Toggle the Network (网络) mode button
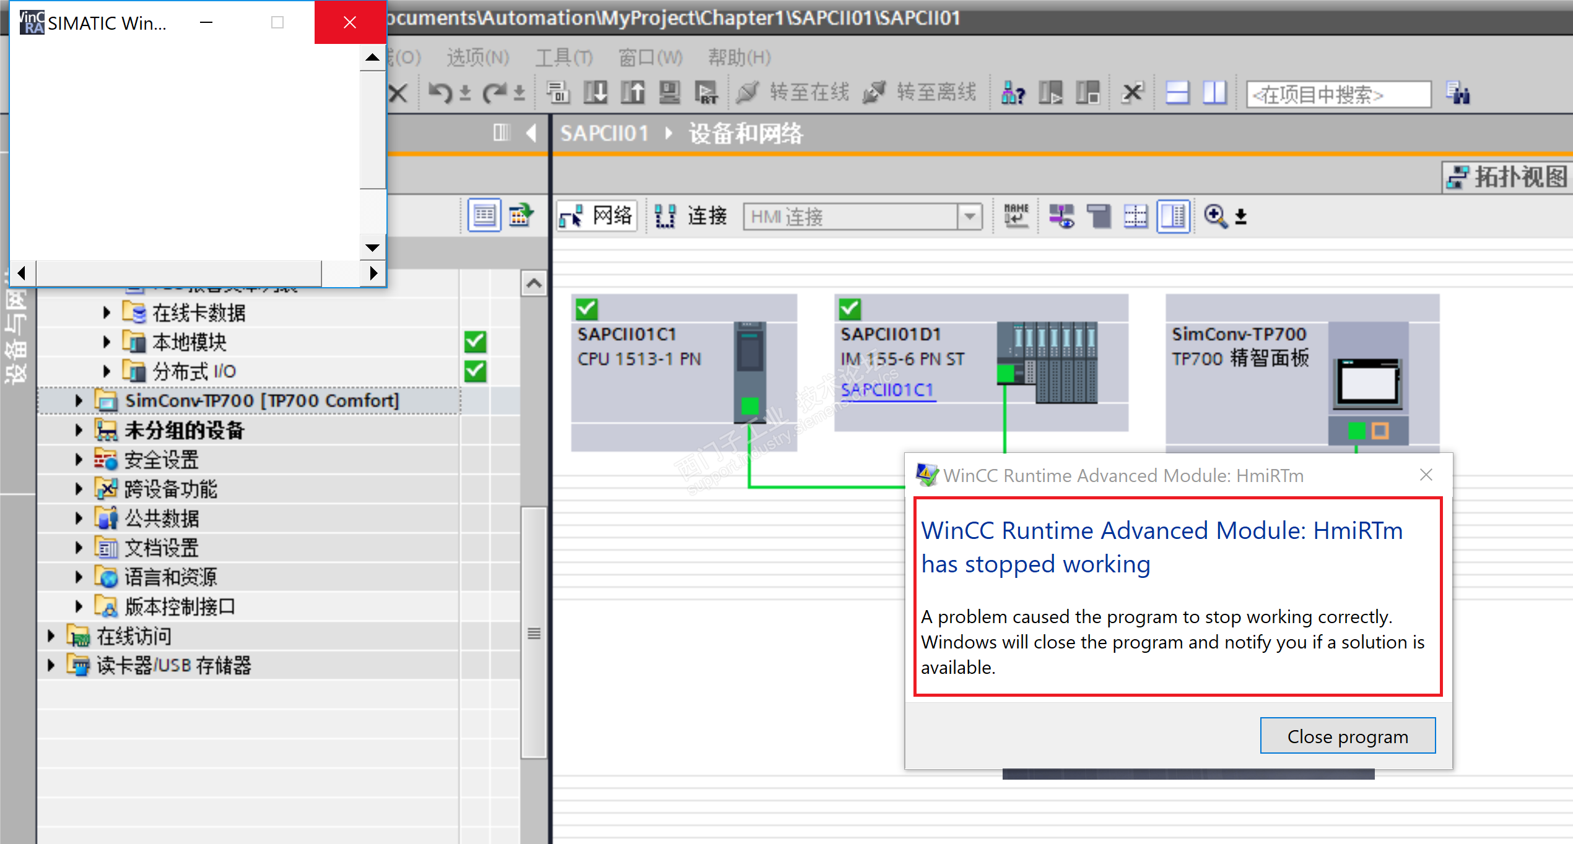Screen dimensions: 1573x844 596,217
